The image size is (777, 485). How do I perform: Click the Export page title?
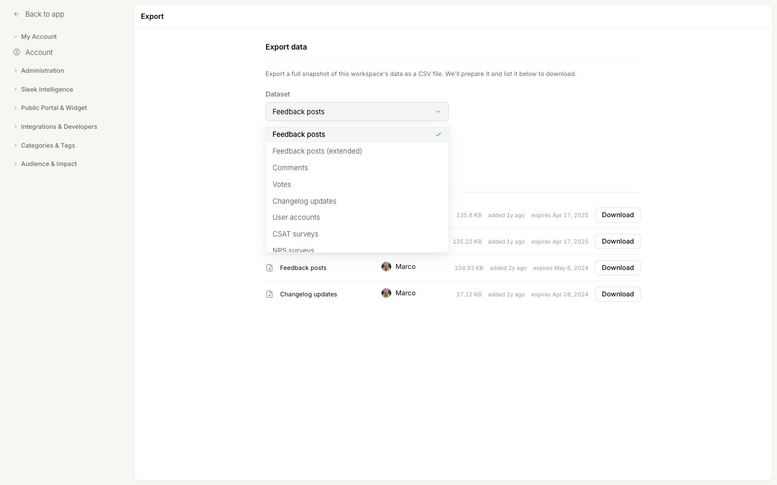152,16
